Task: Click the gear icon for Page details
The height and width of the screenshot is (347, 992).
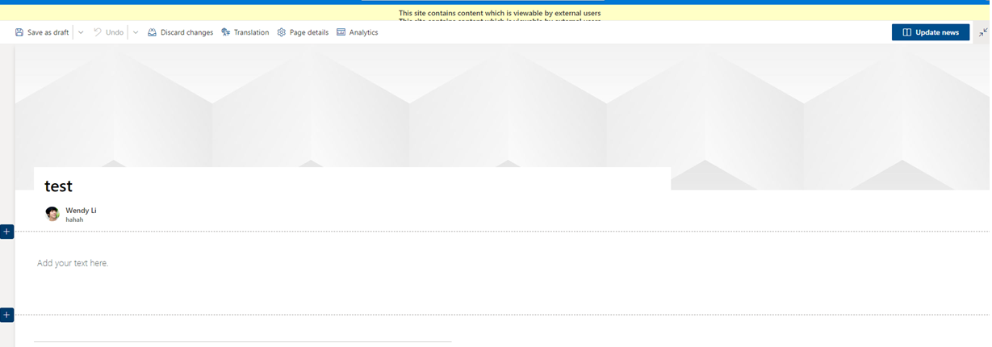Action: pyautogui.click(x=282, y=32)
